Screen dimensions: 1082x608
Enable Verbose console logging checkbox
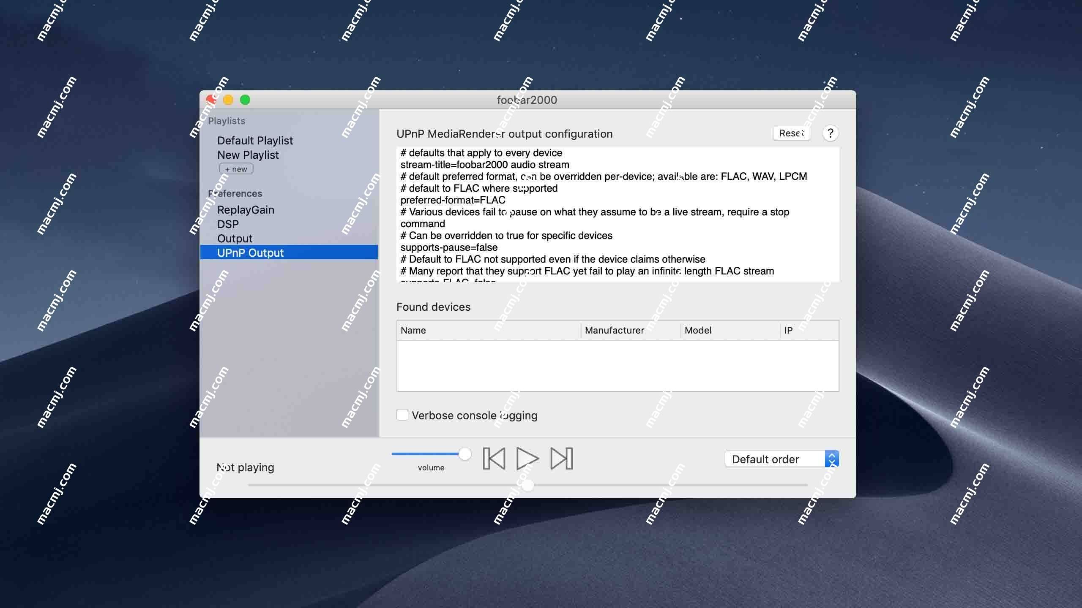pos(402,415)
